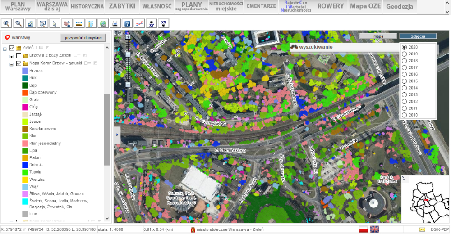
Task: Switch basemap to zdjęcia
Action: (418, 36)
